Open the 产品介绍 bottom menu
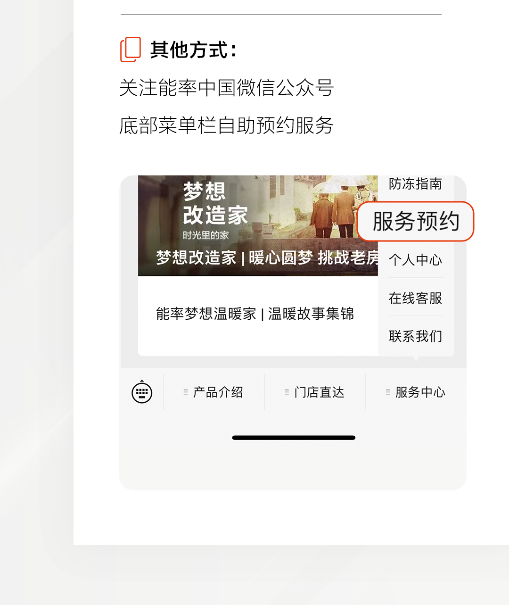 click(x=214, y=392)
